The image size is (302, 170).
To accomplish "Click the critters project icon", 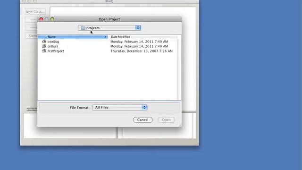I will (44, 46).
